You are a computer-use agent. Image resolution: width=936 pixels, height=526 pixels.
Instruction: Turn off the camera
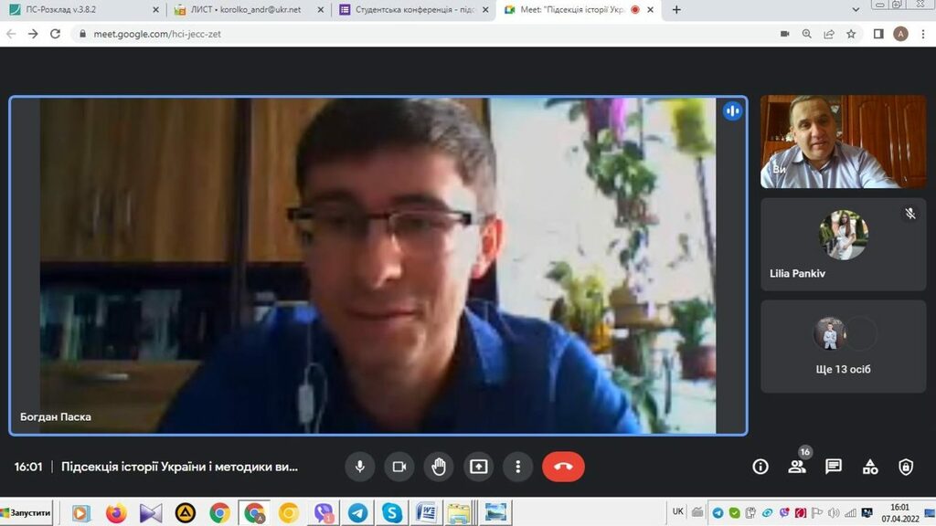point(399,467)
